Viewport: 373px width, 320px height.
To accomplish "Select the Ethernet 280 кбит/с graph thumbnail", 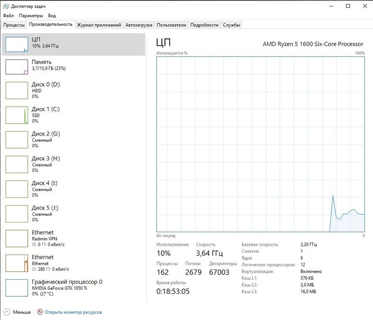I will [16, 263].
